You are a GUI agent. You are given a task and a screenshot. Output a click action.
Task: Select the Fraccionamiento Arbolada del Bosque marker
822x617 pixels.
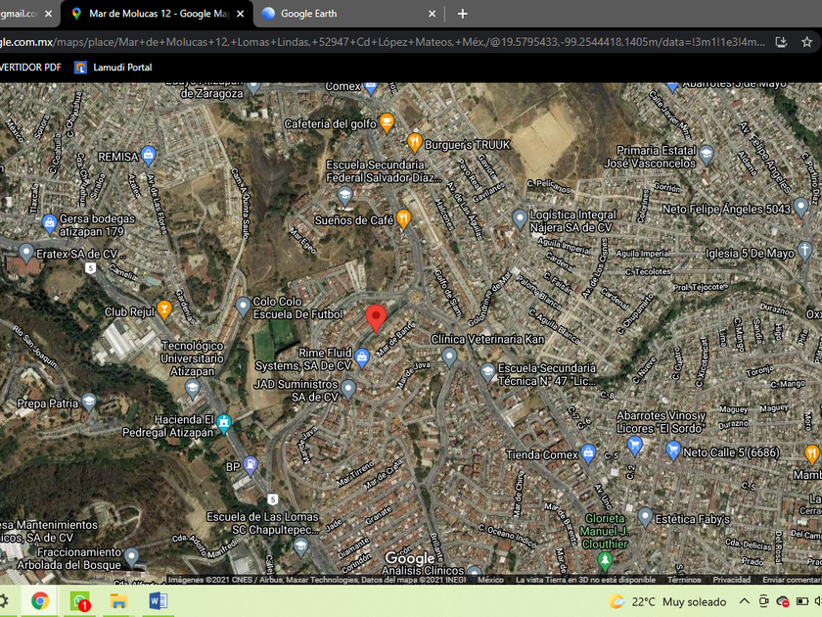(x=131, y=557)
